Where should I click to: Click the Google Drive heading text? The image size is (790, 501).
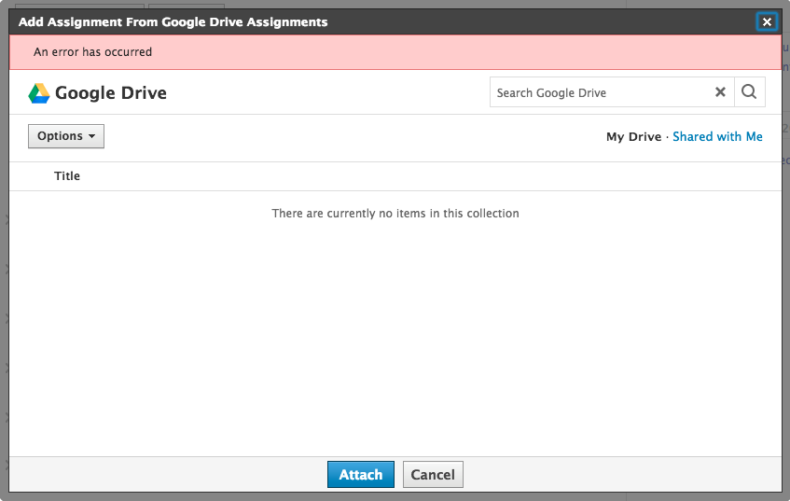[111, 93]
